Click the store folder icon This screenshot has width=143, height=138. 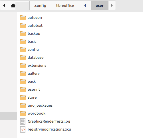23,98
